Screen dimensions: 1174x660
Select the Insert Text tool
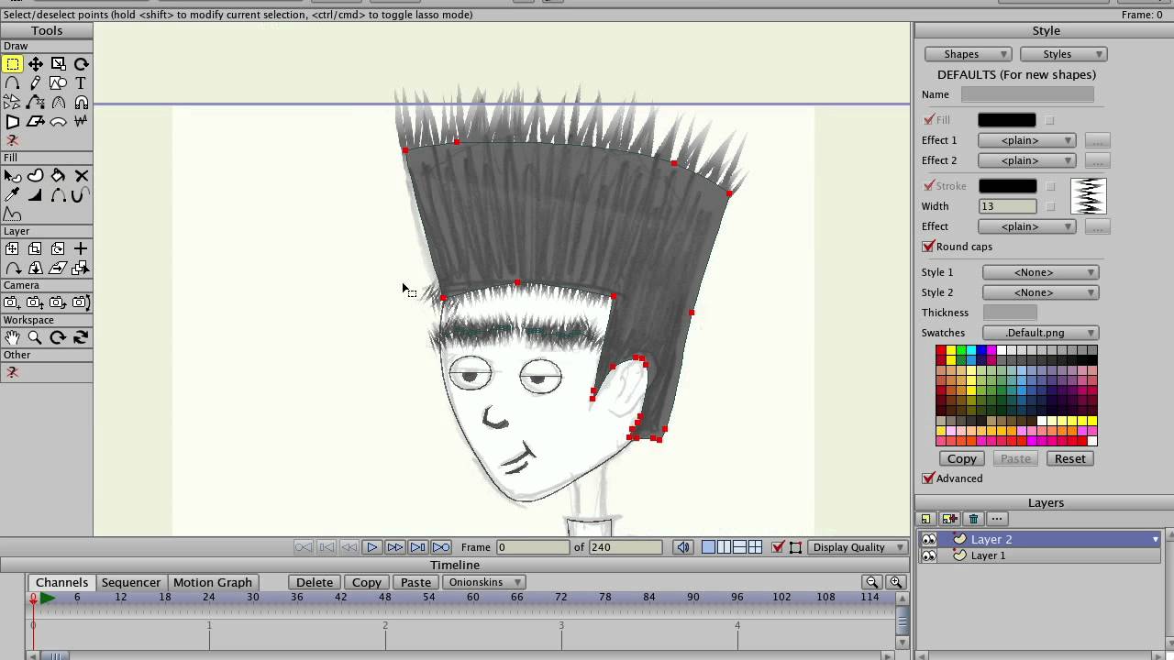(x=81, y=83)
